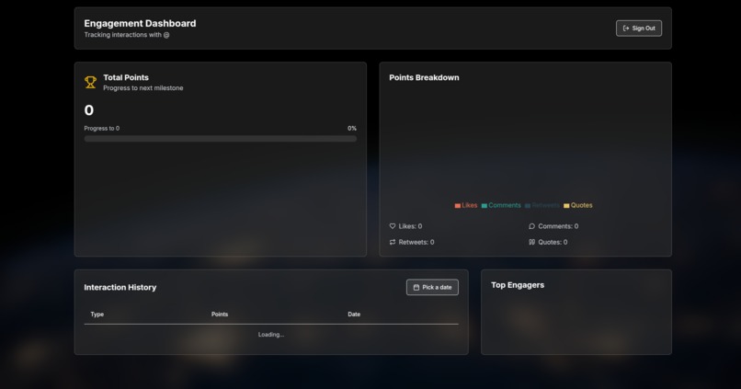Click the large 0 points value
Viewport: 741px width, 389px height.
tap(89, 110)
